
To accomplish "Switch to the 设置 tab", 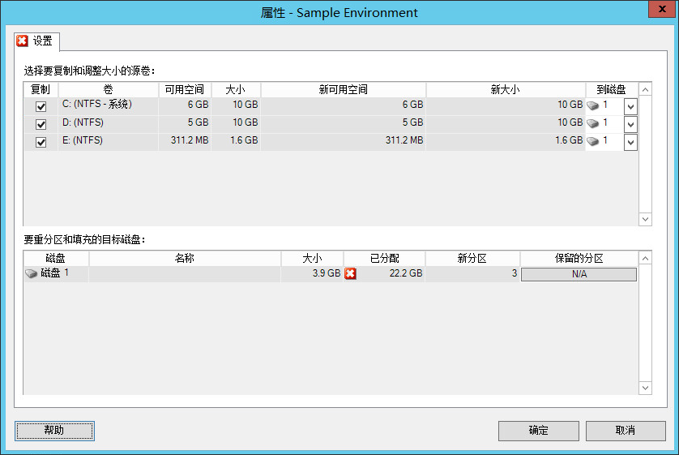I will 36,41.
